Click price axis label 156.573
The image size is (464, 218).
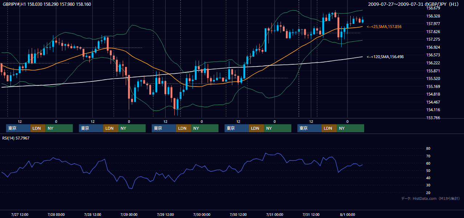(x=432, y=55)
